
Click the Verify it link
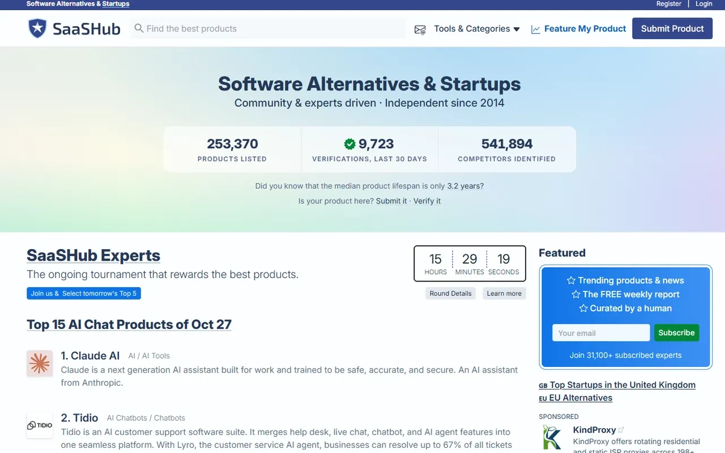coord(427,201)
